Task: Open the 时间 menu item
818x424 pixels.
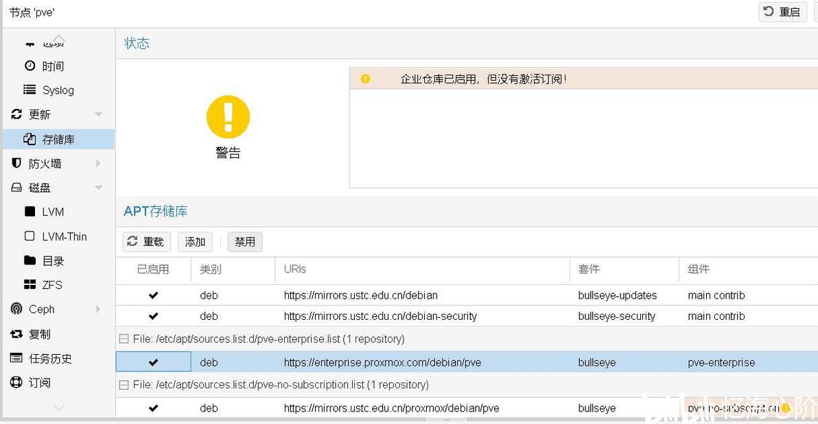Action: click(x=58, y=66)
